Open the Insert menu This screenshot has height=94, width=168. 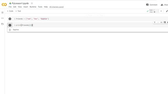tap(26, 7)
